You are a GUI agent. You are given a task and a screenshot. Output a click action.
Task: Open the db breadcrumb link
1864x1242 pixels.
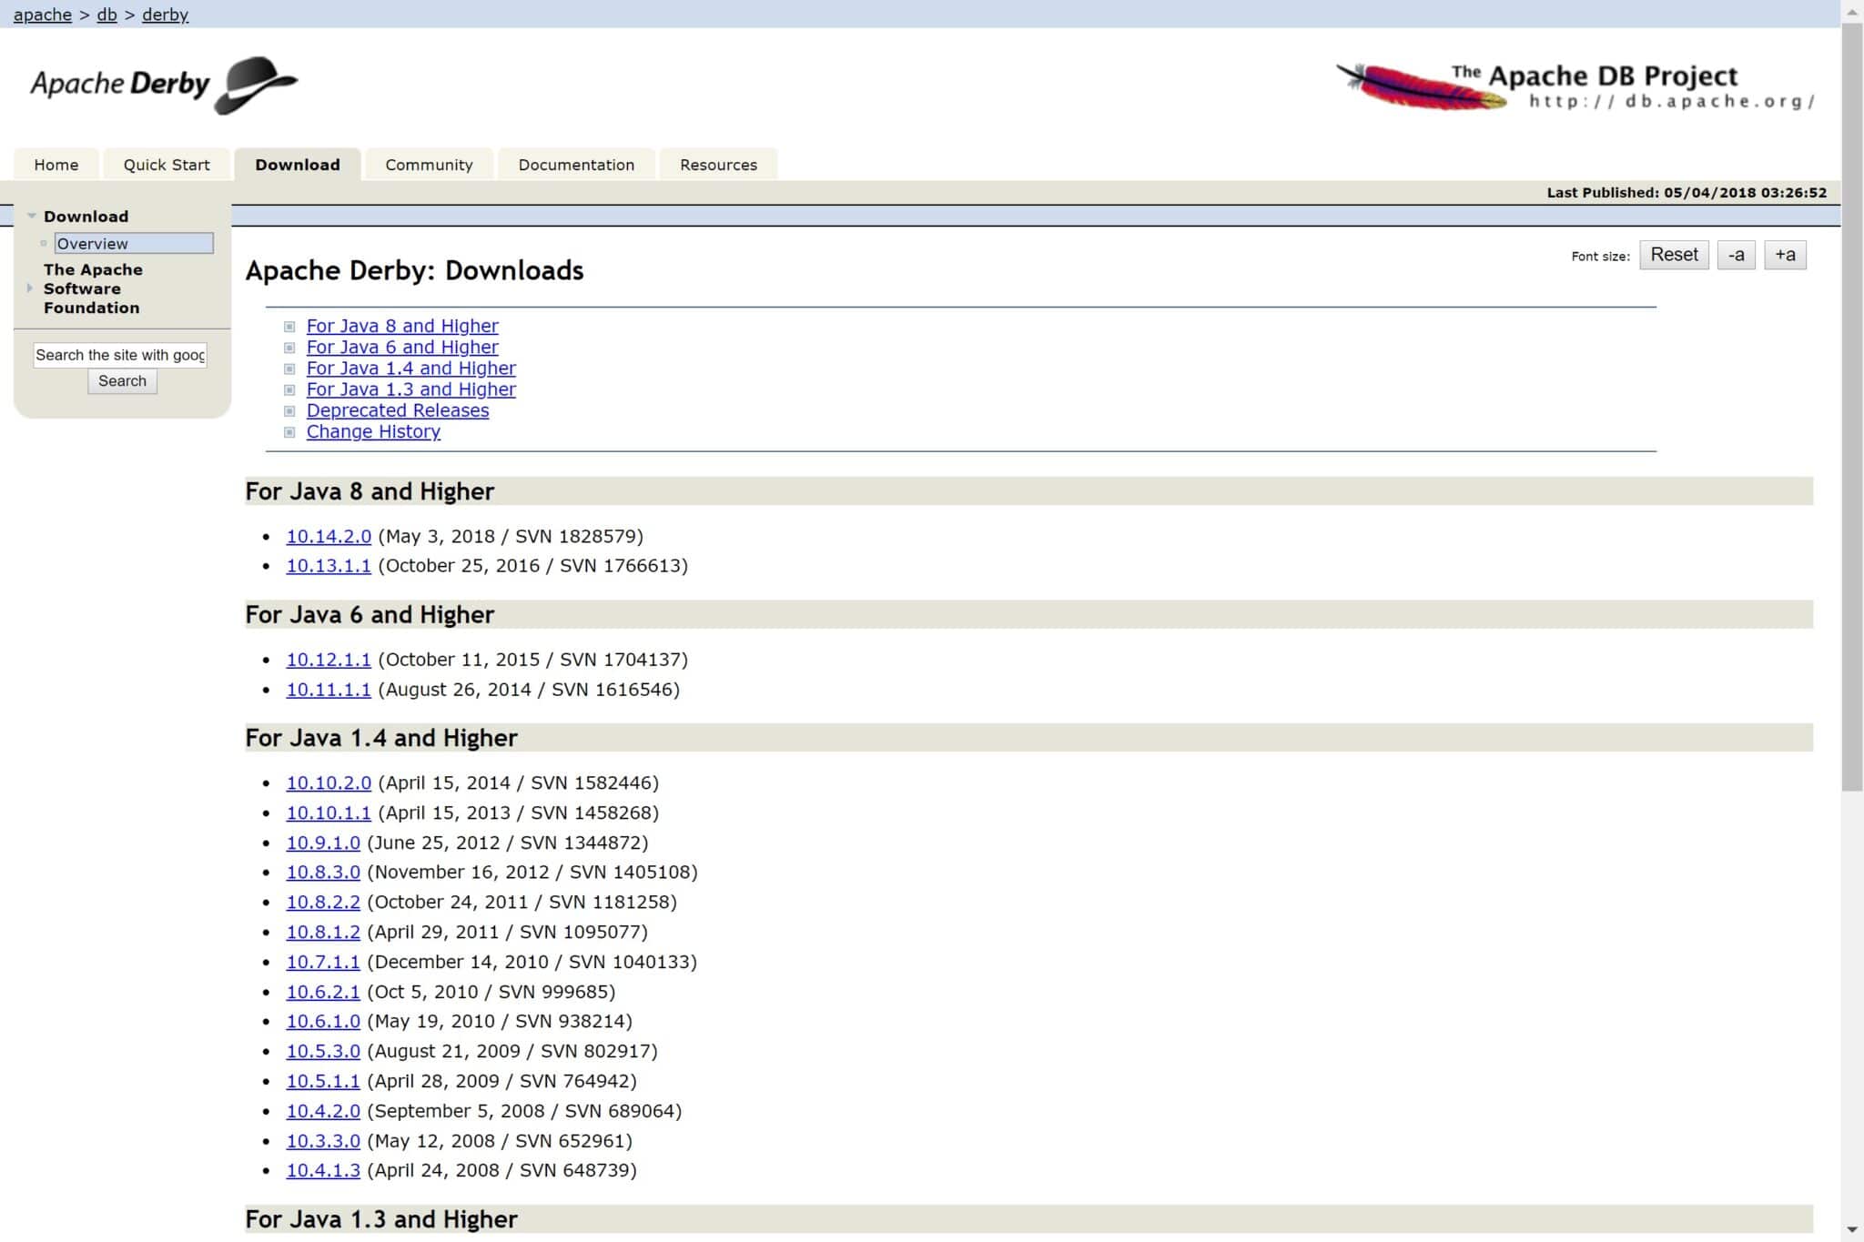(106, 15)
